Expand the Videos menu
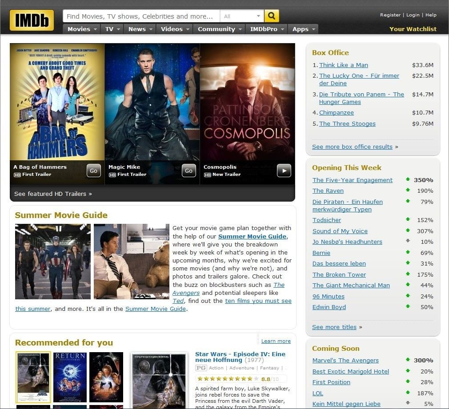The height and width of the screenshot is (409, 449). [175, 29]
